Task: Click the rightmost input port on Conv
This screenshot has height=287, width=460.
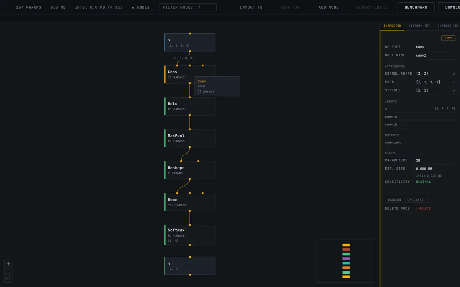Action: tap(202, 65)
